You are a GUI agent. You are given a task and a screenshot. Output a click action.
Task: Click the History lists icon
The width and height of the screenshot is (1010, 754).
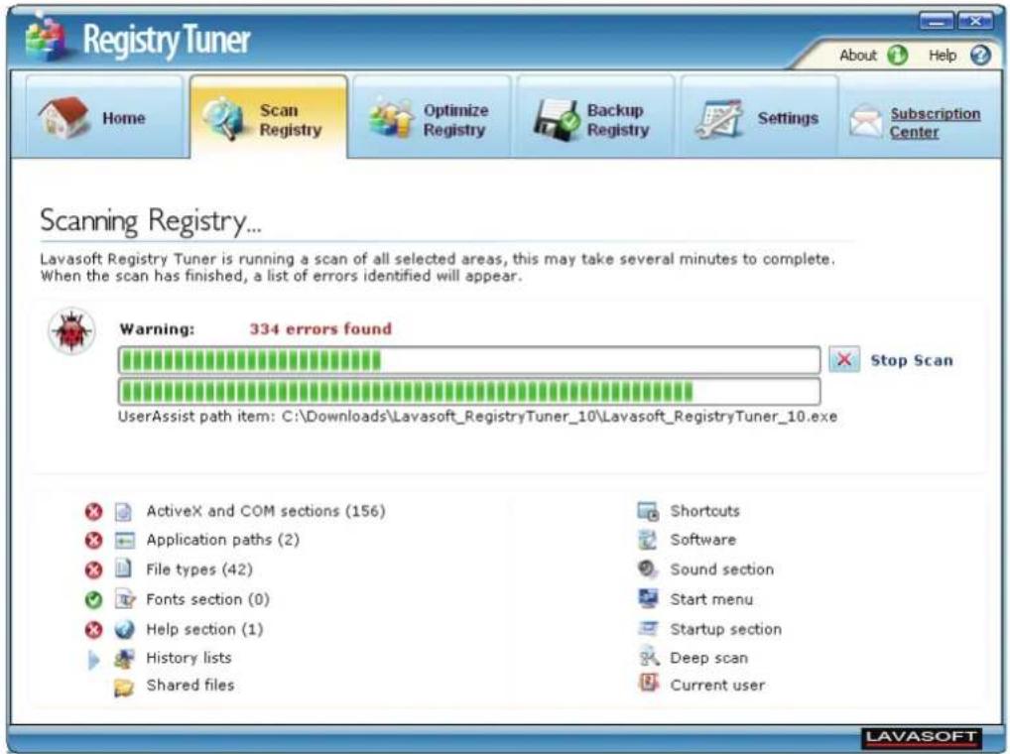coord(124,658)
